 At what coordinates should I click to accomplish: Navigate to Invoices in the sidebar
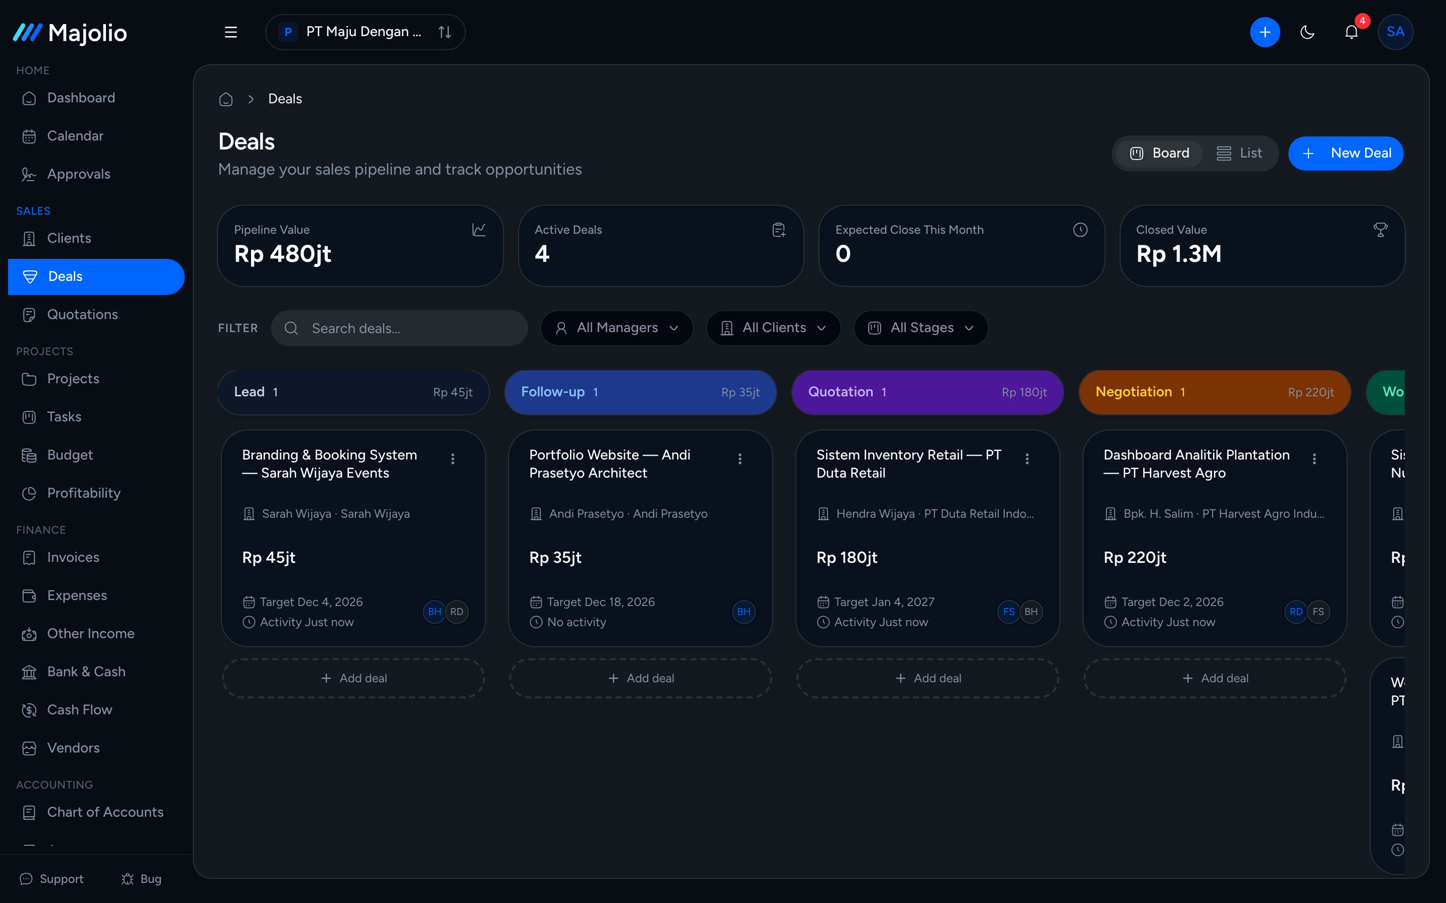coord(96,557)
